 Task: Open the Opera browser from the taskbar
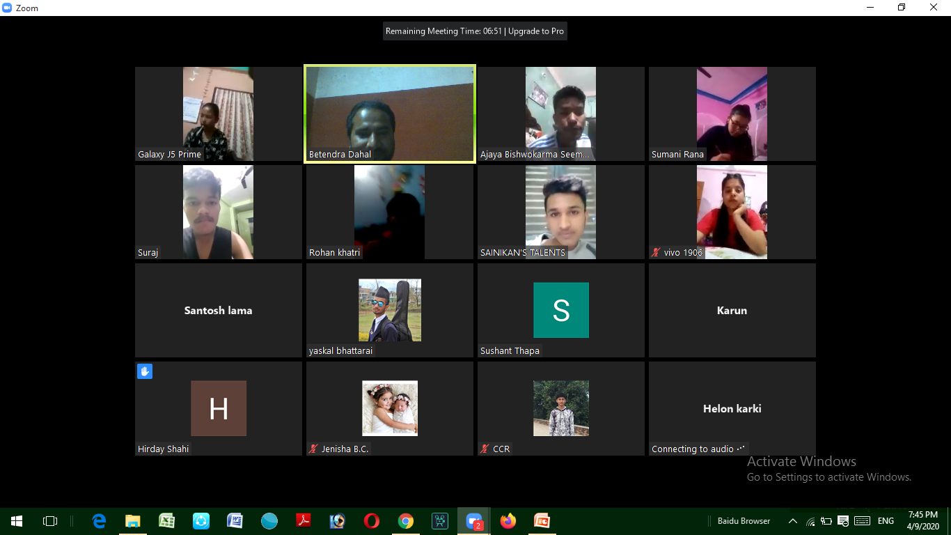pos(372,521)
